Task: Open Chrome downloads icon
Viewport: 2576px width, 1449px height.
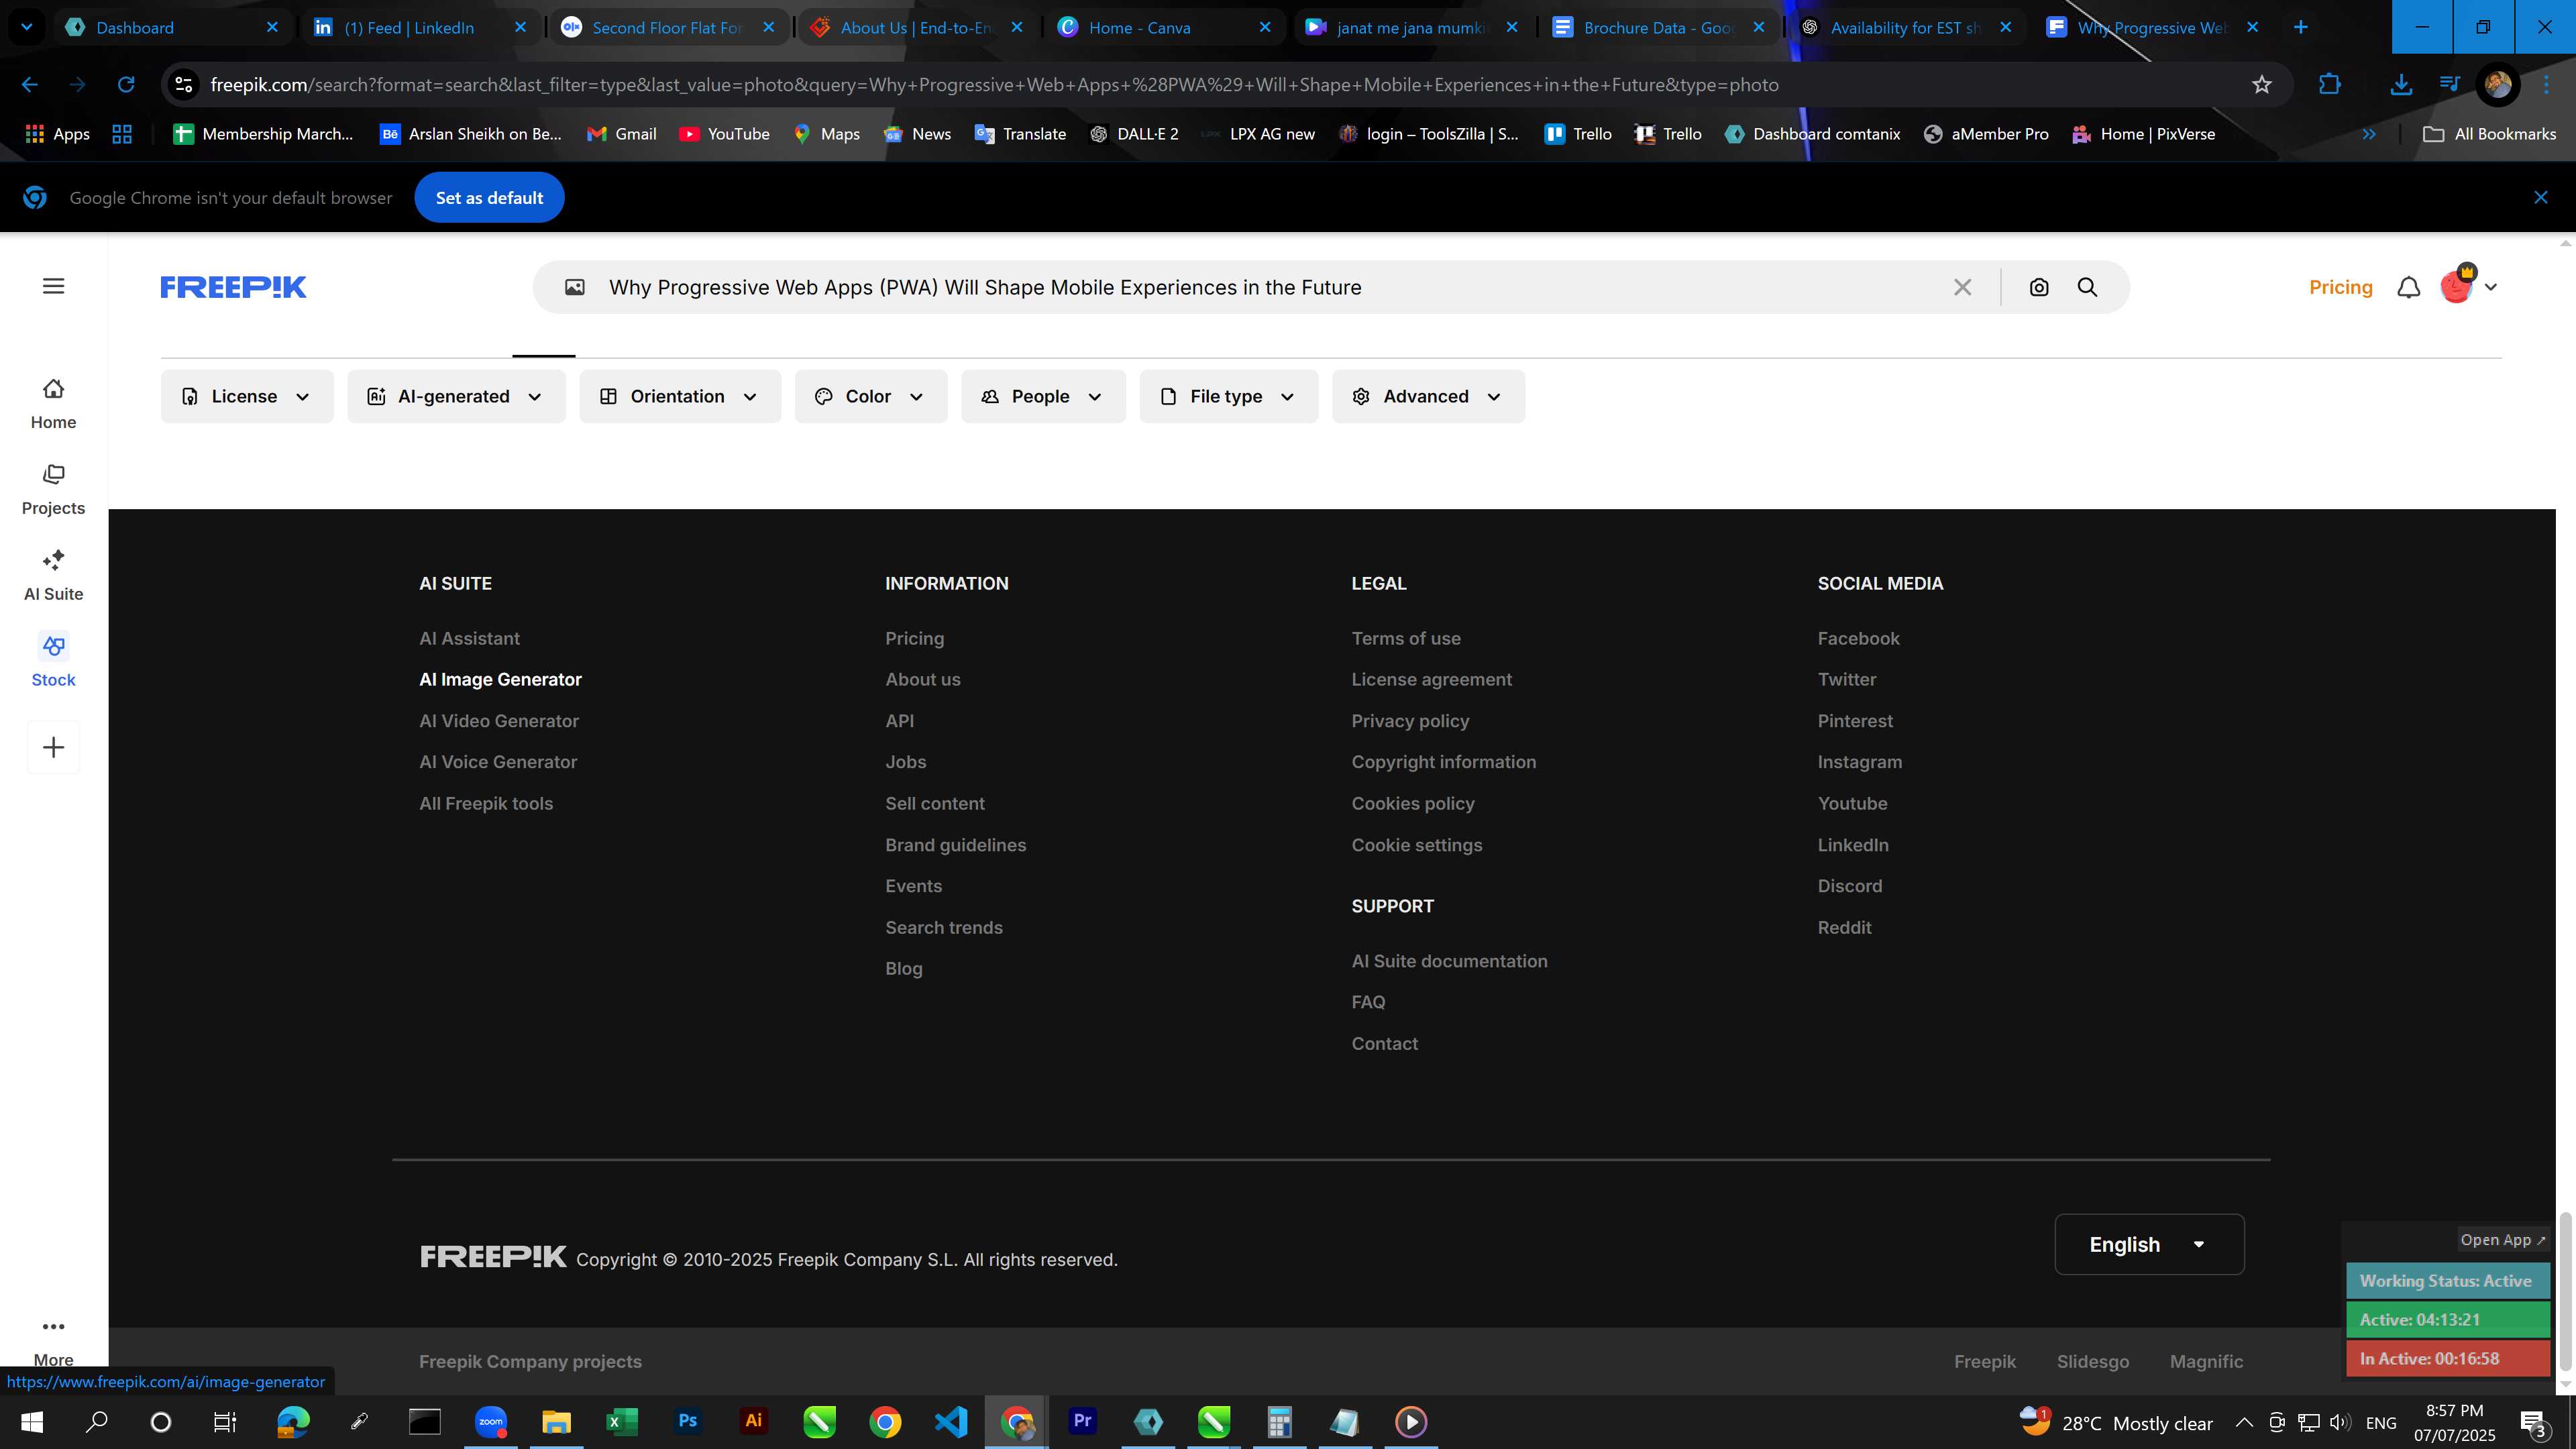Action: click(x=2400, y=85)
